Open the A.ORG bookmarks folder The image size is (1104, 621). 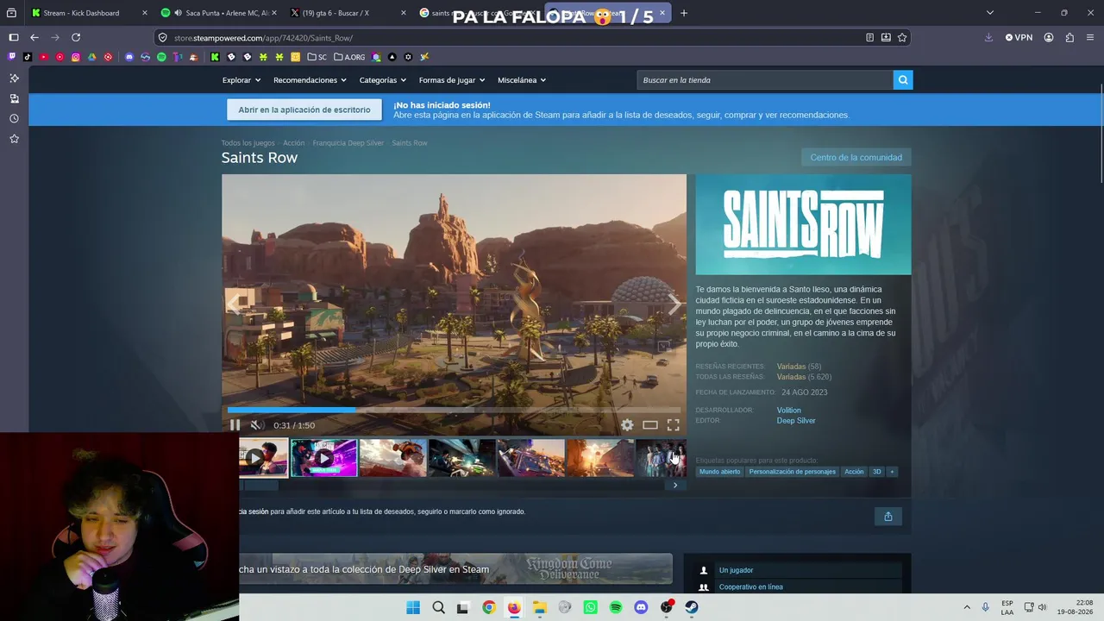(349, 57)
